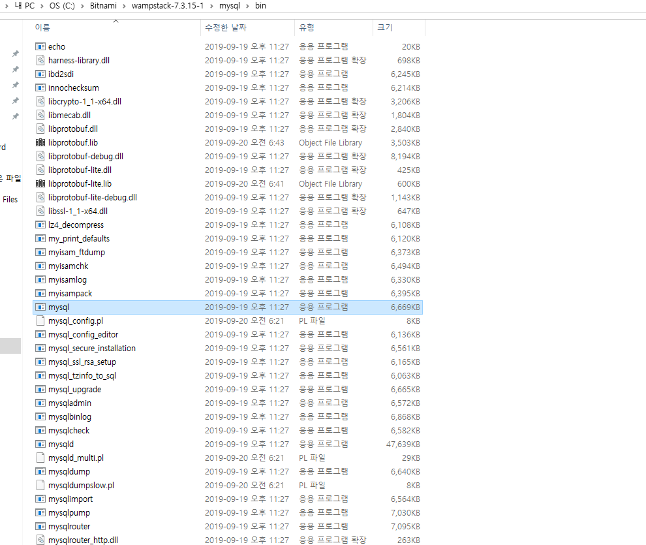Viewport: 646px width, 545px height.
Task: Click the 47,639KB size value
Action: [403, 444]
